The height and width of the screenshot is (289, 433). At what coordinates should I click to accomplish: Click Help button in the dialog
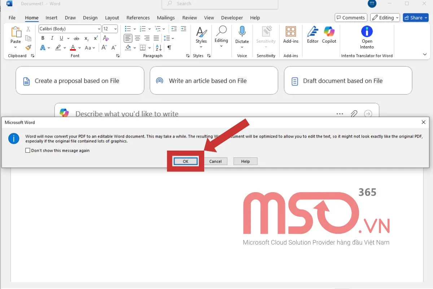pyautogui.click(x=245, y=161)
